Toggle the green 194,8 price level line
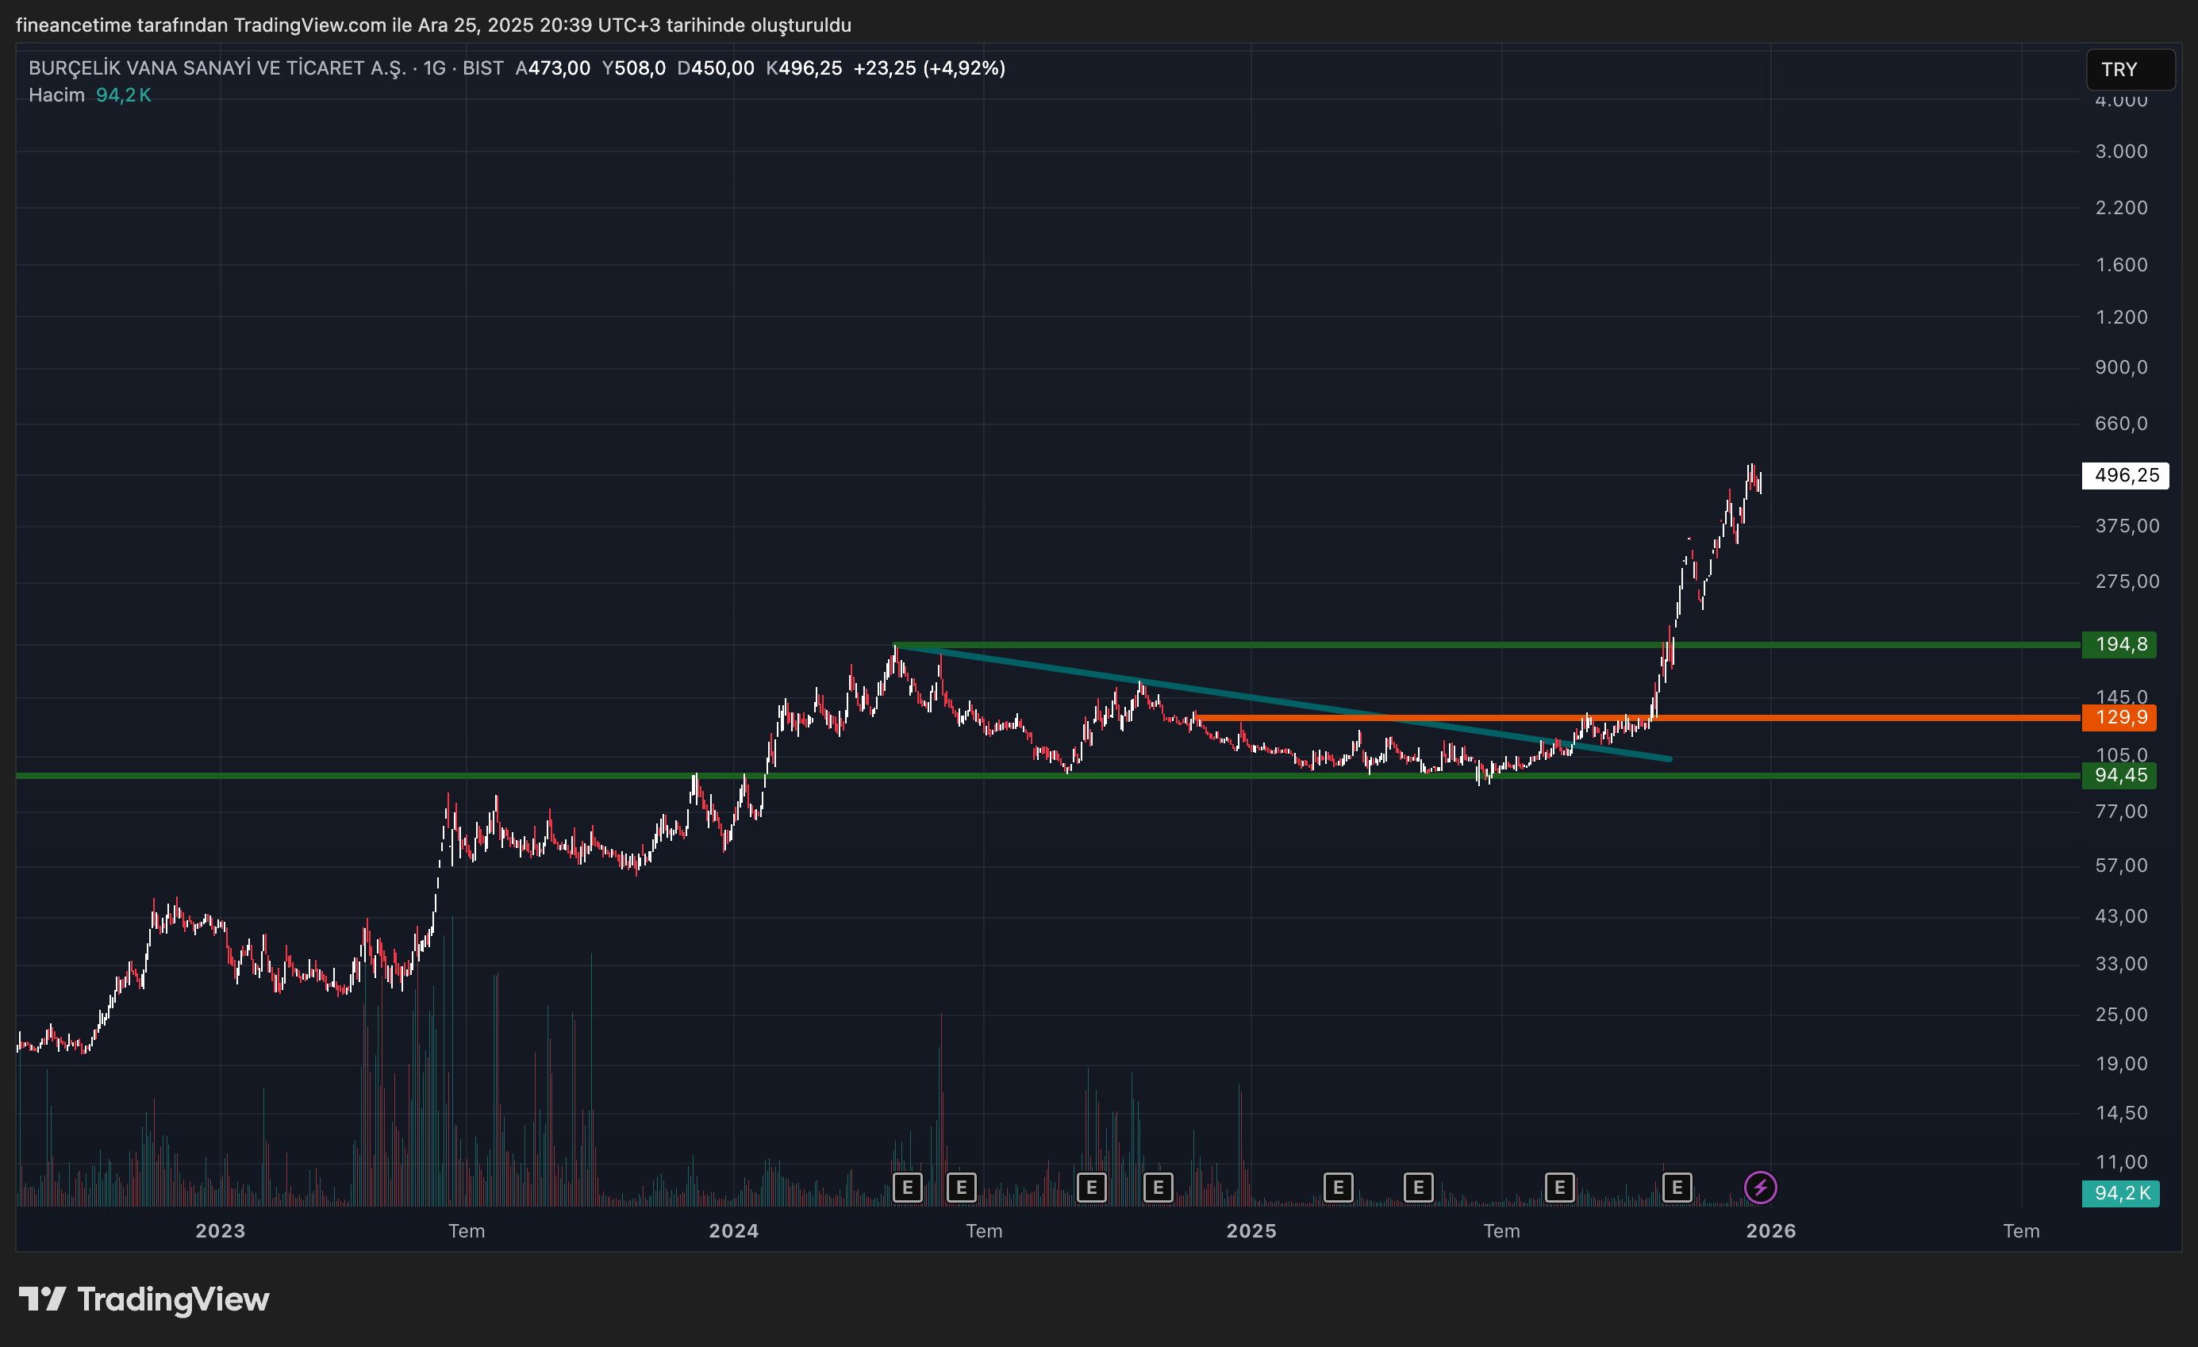This screenshot has width=2198, height=1347. tap(2121, 645)
